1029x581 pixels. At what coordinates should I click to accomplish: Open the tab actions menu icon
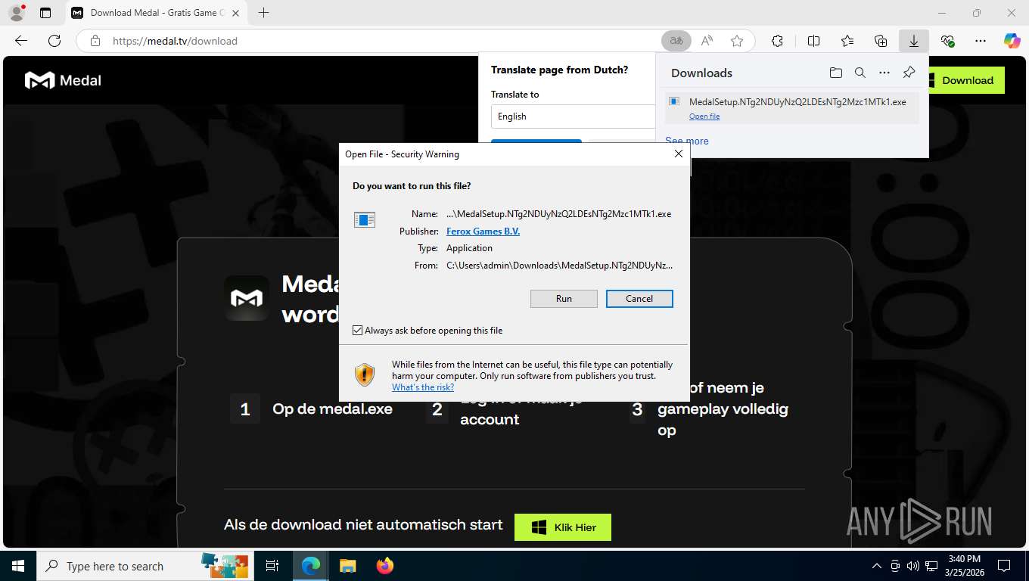pos(45,13)
